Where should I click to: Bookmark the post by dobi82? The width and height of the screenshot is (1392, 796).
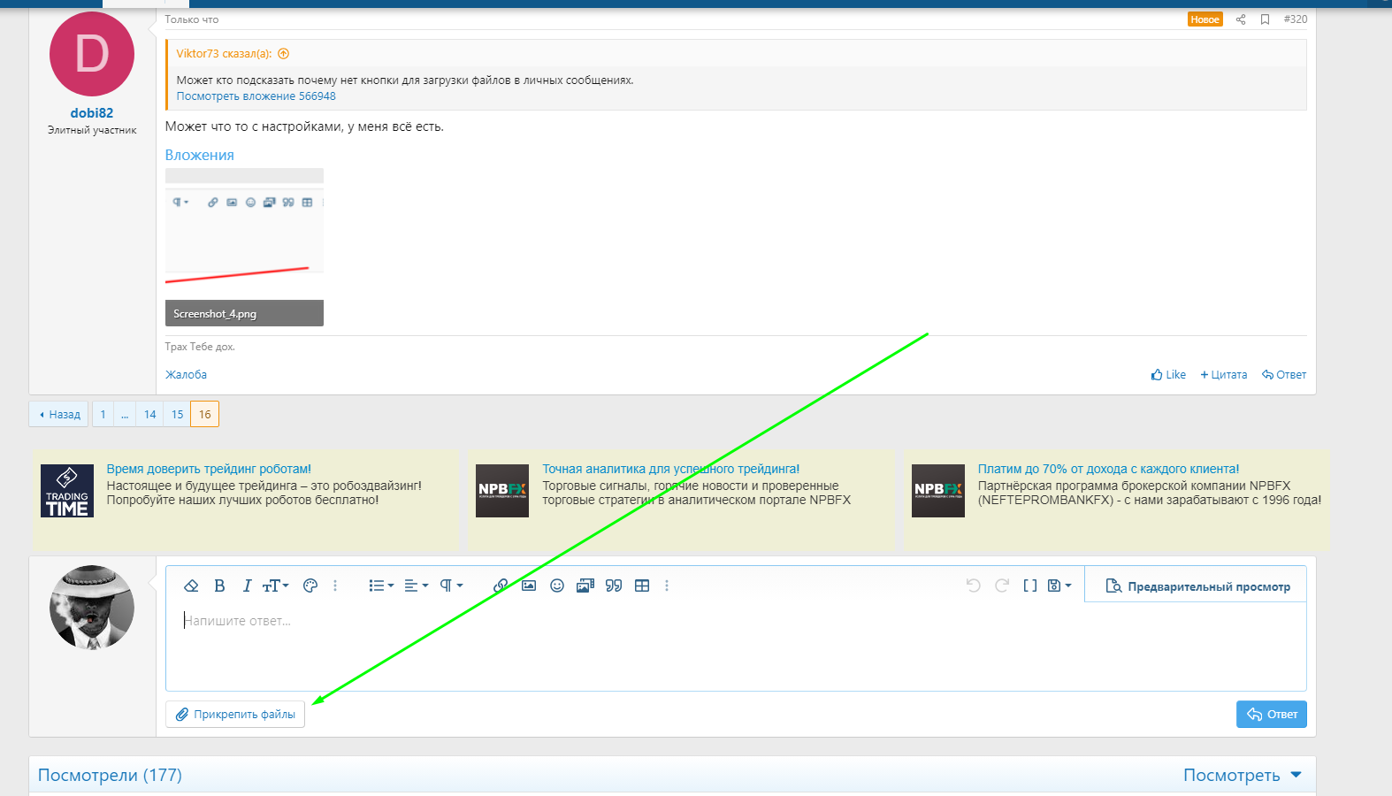[x=1265, y=19]
